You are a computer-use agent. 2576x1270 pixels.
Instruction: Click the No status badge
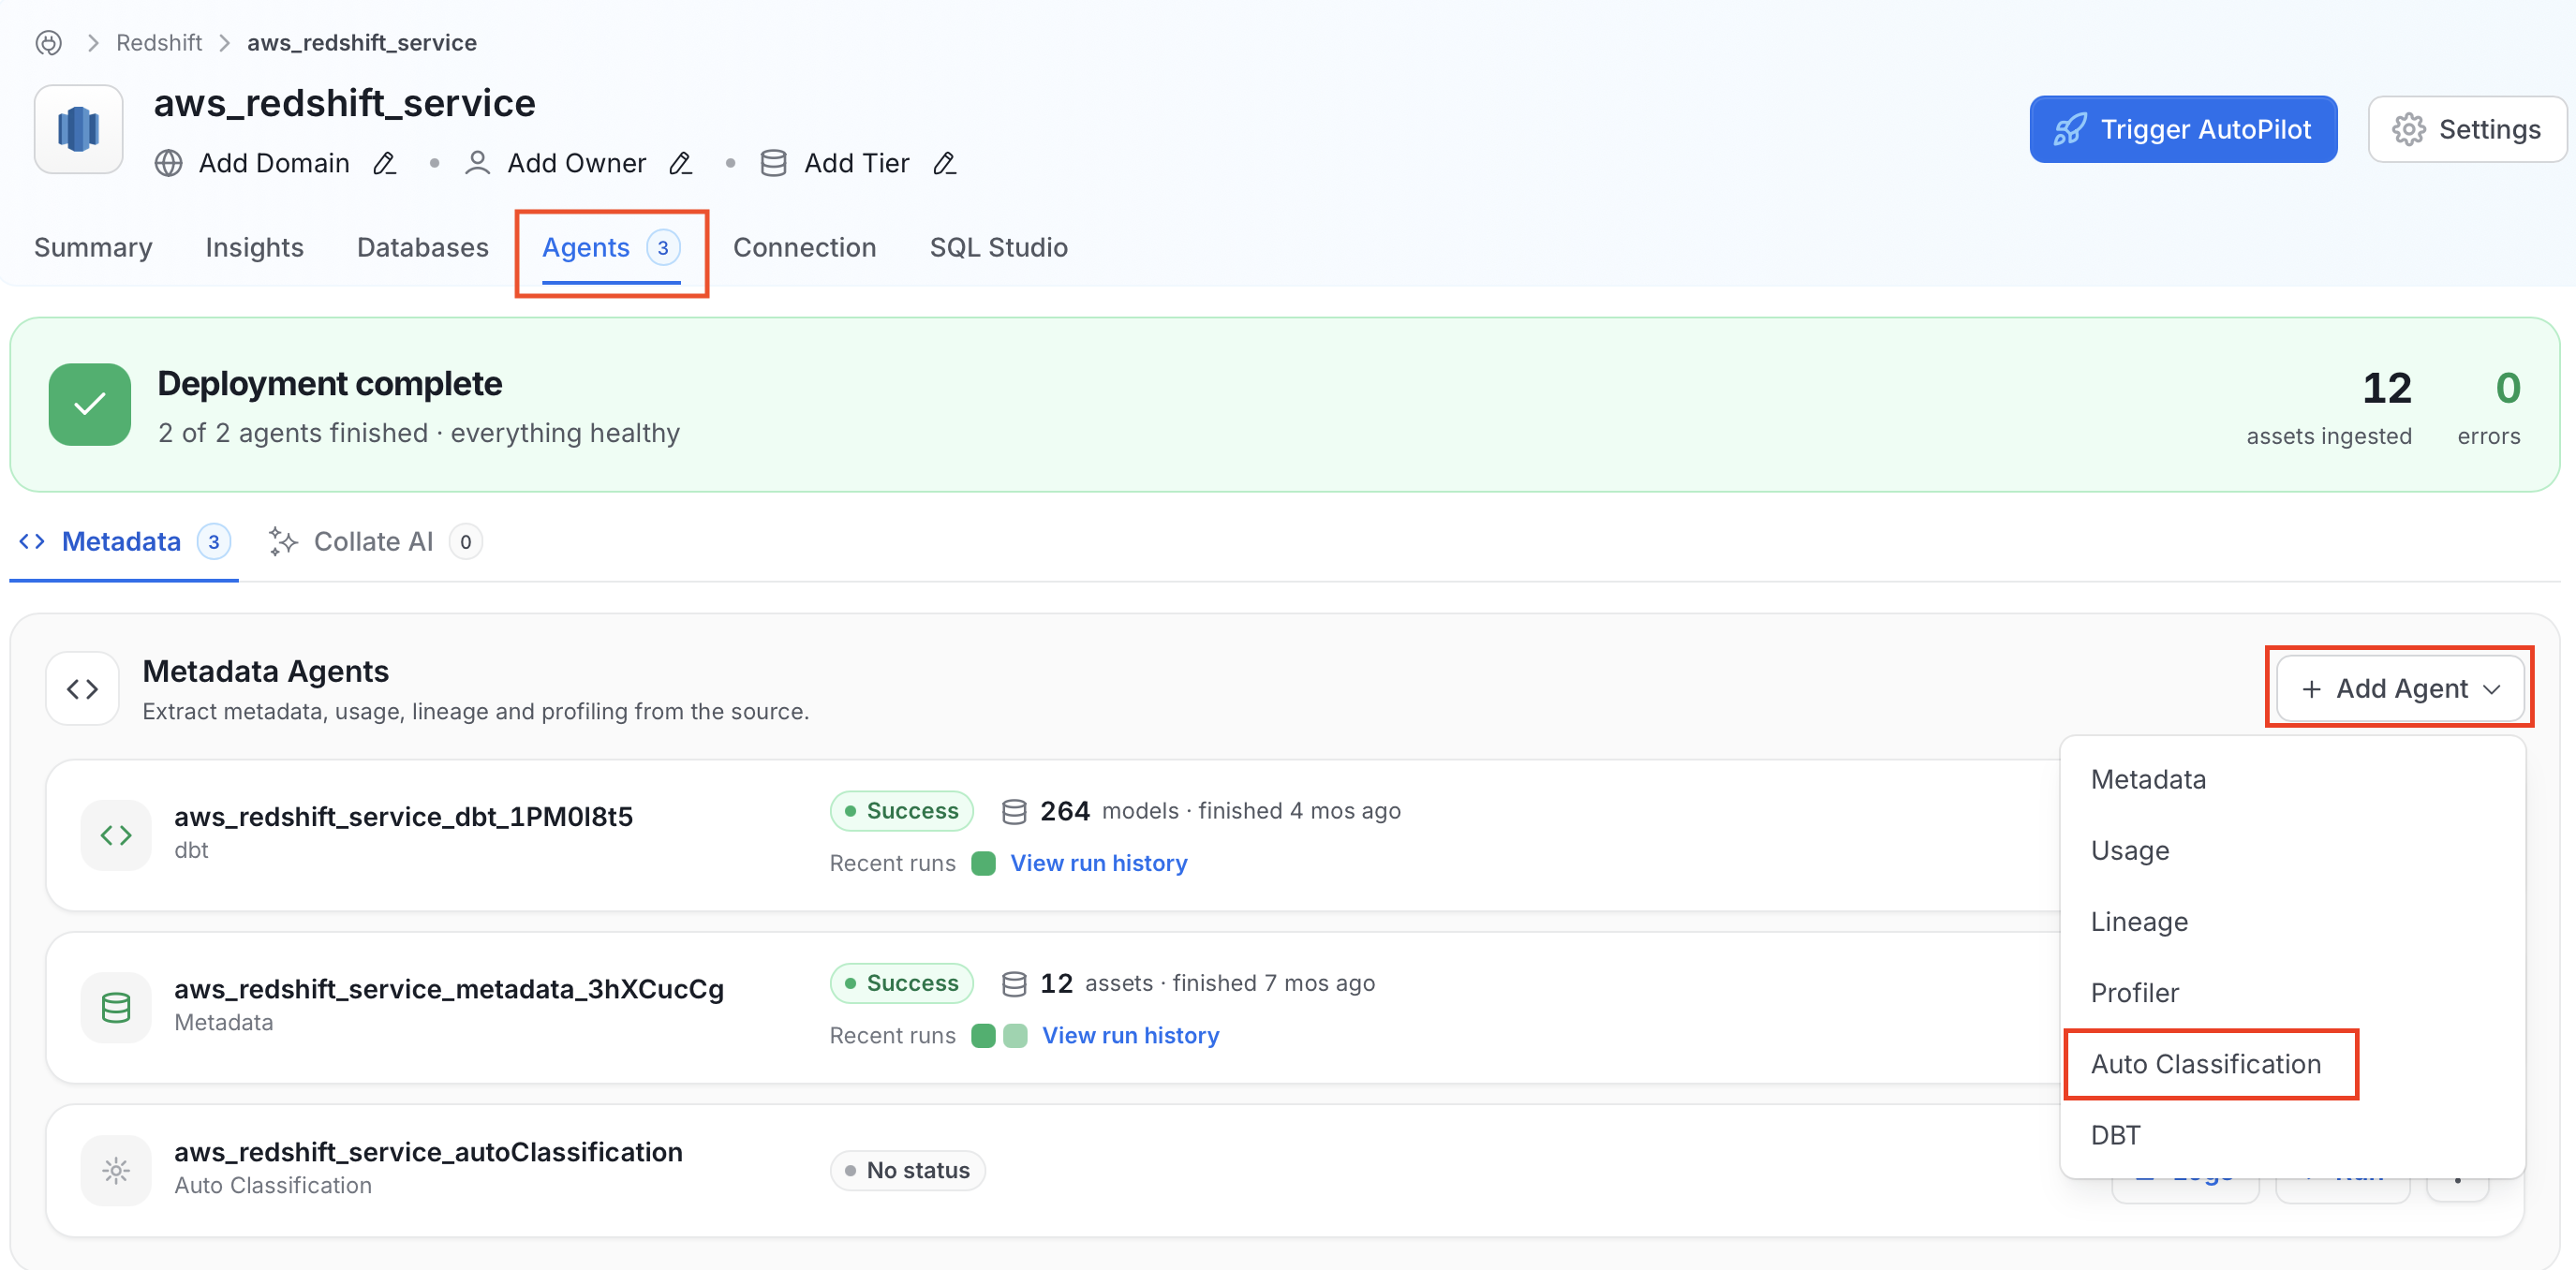[907, 1170]
